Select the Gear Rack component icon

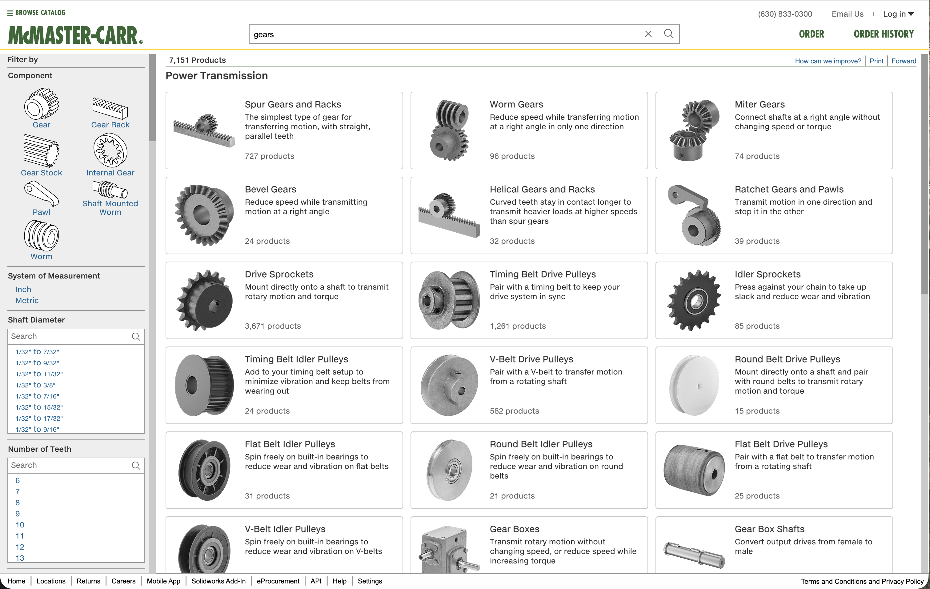pos(110,109)
